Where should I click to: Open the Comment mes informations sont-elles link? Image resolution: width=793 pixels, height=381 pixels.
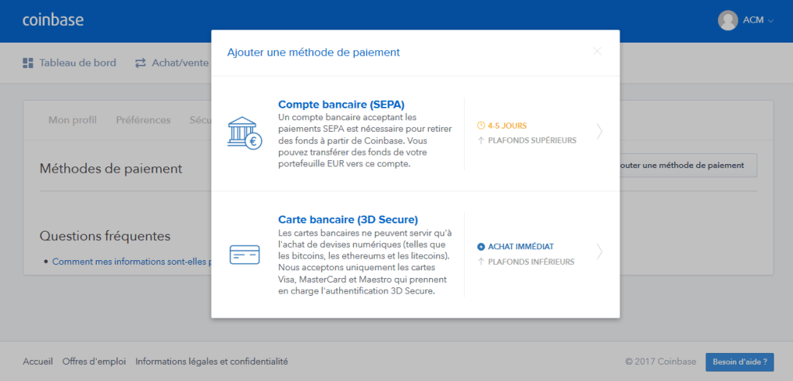pos(132,262)
